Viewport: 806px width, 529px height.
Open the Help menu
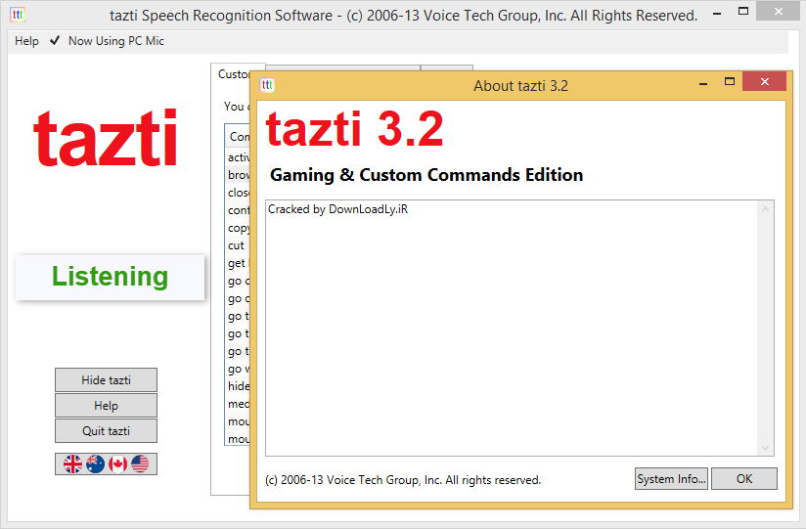coord(26,41)
